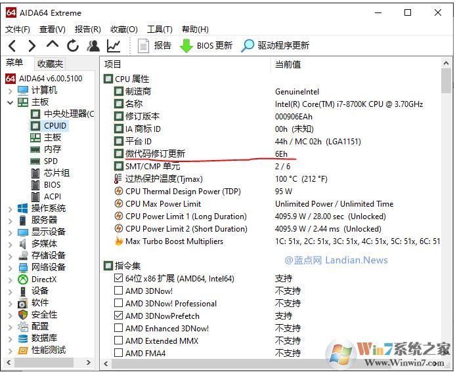
Task: Click the 性能测试 benchmark icon in the tree
Action: click(22, 350)
